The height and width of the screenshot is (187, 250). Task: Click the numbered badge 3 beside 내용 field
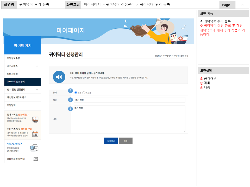[70, 109]
